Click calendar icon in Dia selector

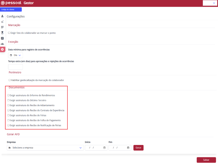coord(11,55)
